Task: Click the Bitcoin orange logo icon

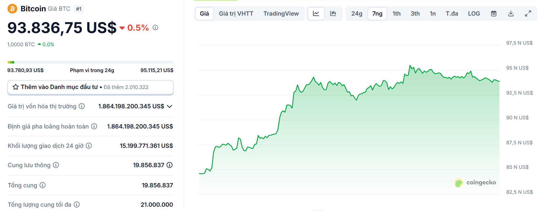Action: click(x=12, y=9)
